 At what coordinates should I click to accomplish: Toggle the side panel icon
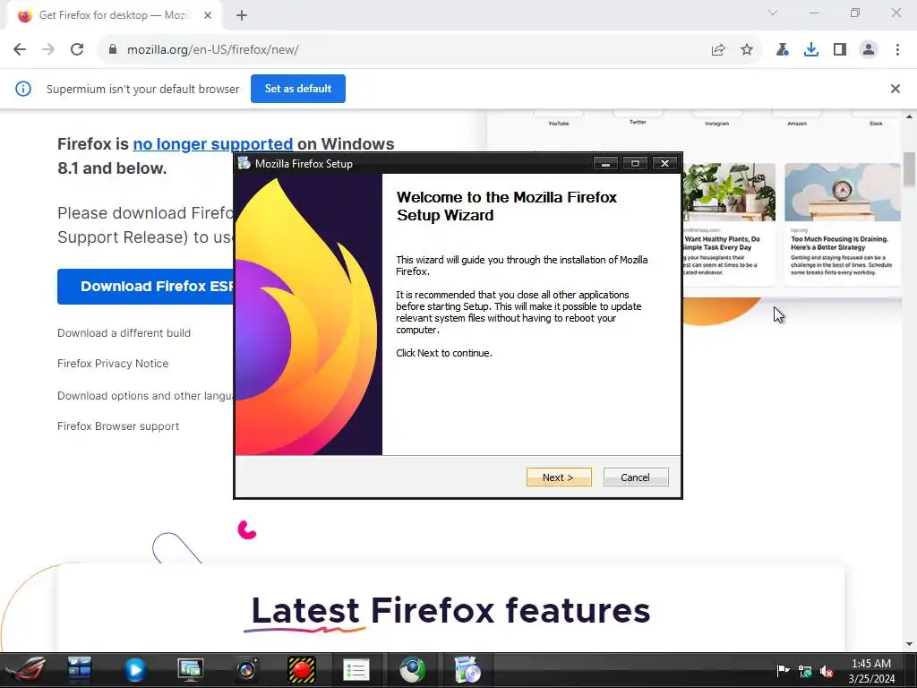pos(840,50)
